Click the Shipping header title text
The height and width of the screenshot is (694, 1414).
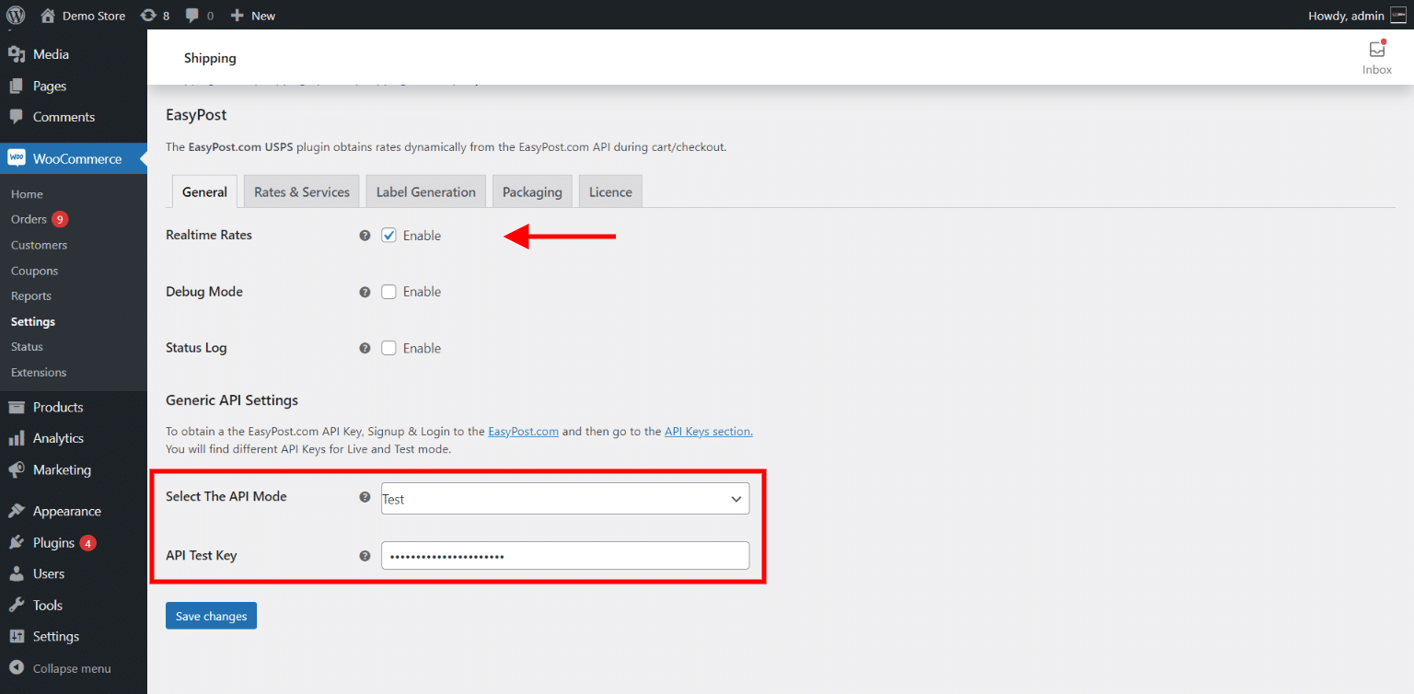coord(210,58)
